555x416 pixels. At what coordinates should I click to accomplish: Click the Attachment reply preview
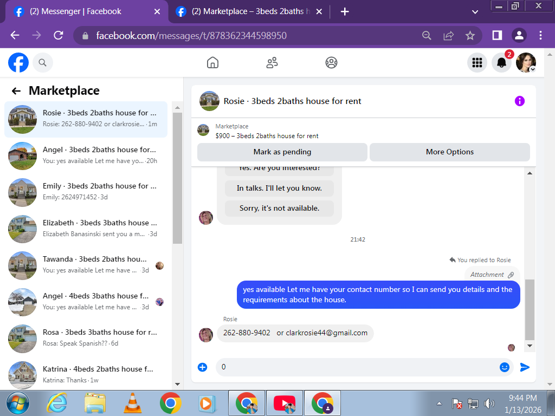[492, 275]
